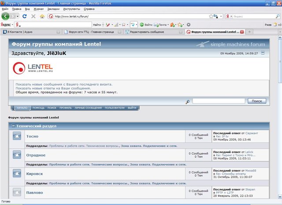
Task: Open the Правка menu
Action: pos(17,9)
